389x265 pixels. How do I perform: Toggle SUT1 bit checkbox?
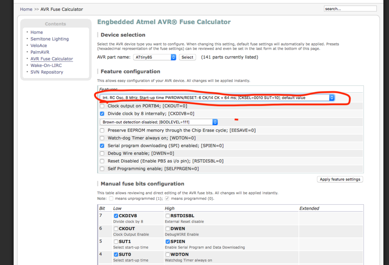116,241
